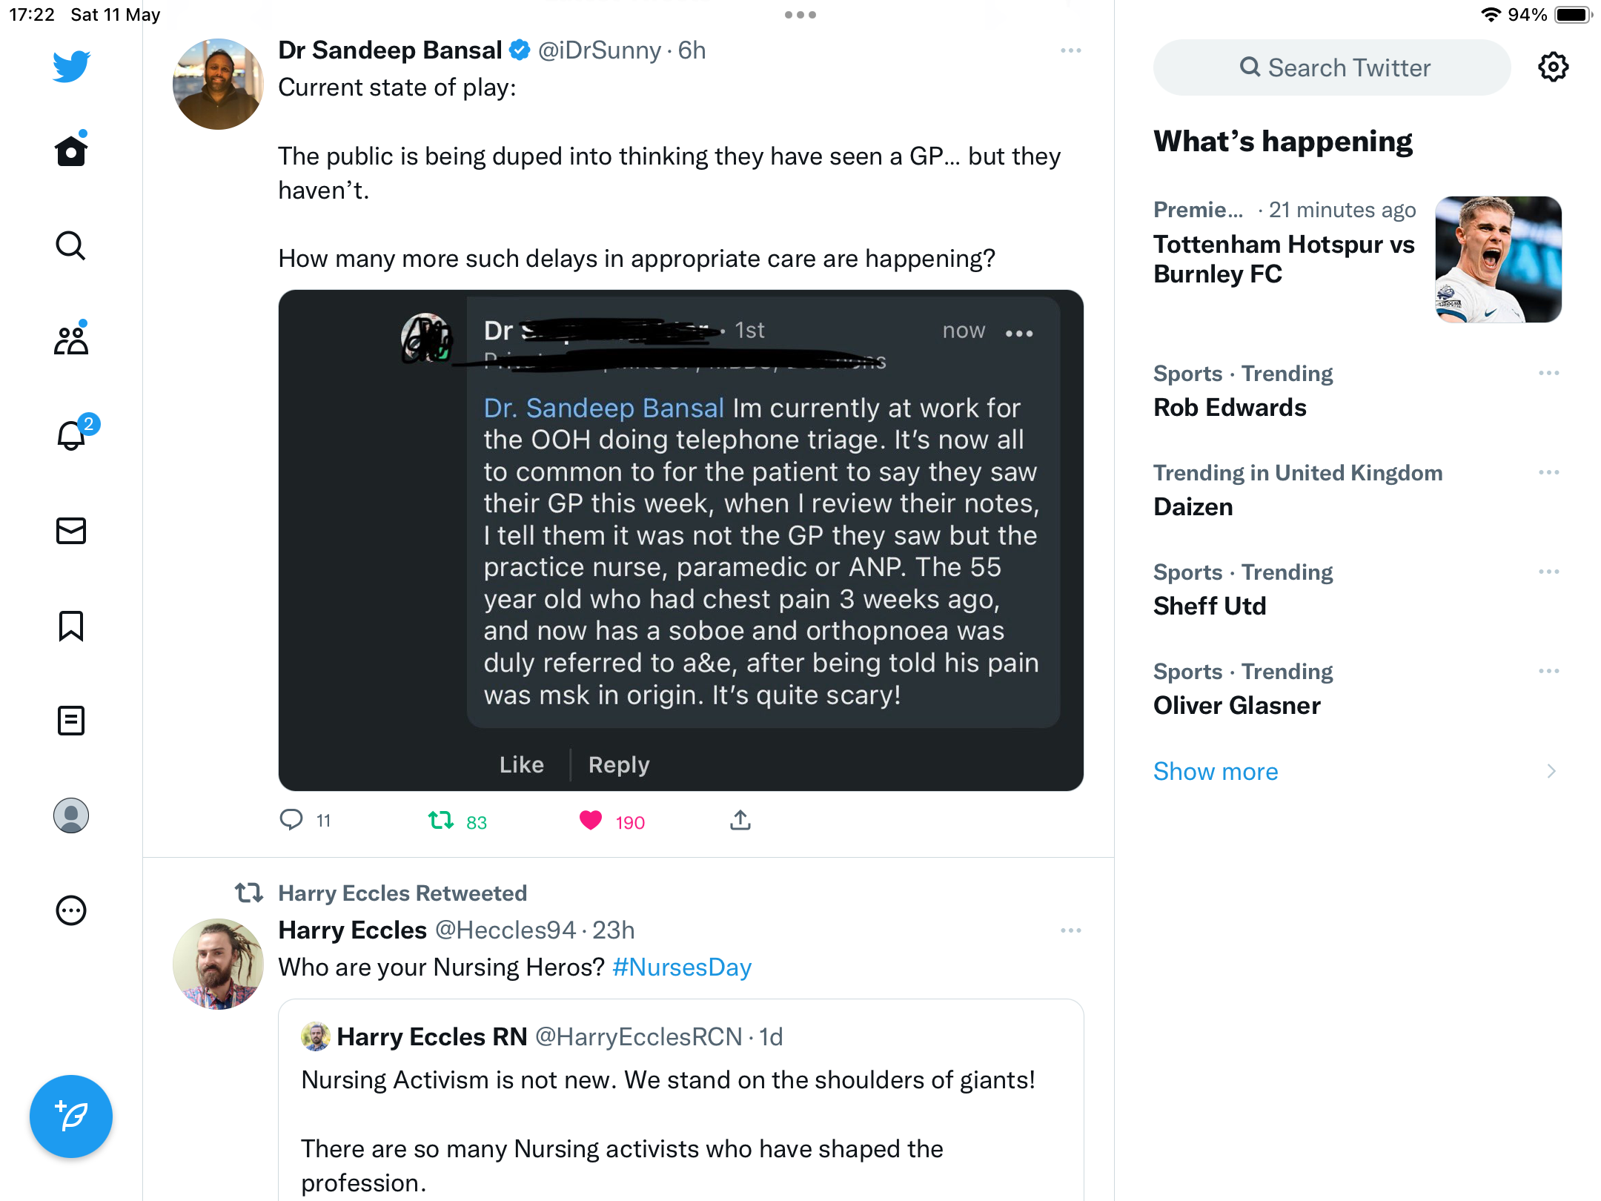Image resolution: width=1601 pixels, height=1201 pixels.
Task: Toggle retweet on tweet with 83 retweets
Action: click(441, 821)
